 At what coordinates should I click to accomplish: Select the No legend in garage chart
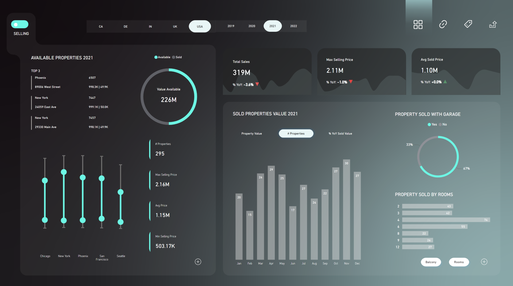click(x=441, y=124)
